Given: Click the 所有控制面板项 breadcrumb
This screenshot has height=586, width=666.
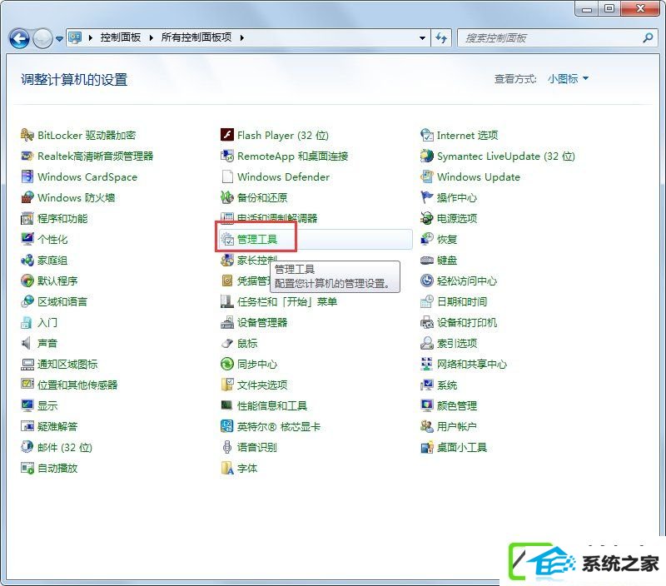Looking at the screenshot, I should (196, 37).
